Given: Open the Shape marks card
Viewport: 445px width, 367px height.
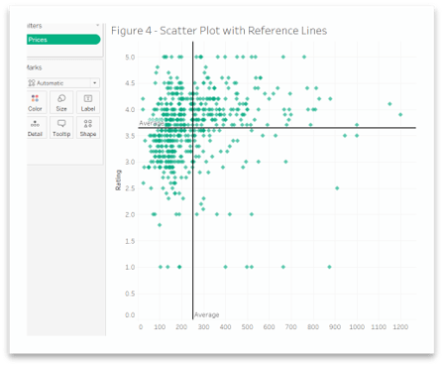Looking at the screenshot, I should pyautogui.click(x=88, y=128).
